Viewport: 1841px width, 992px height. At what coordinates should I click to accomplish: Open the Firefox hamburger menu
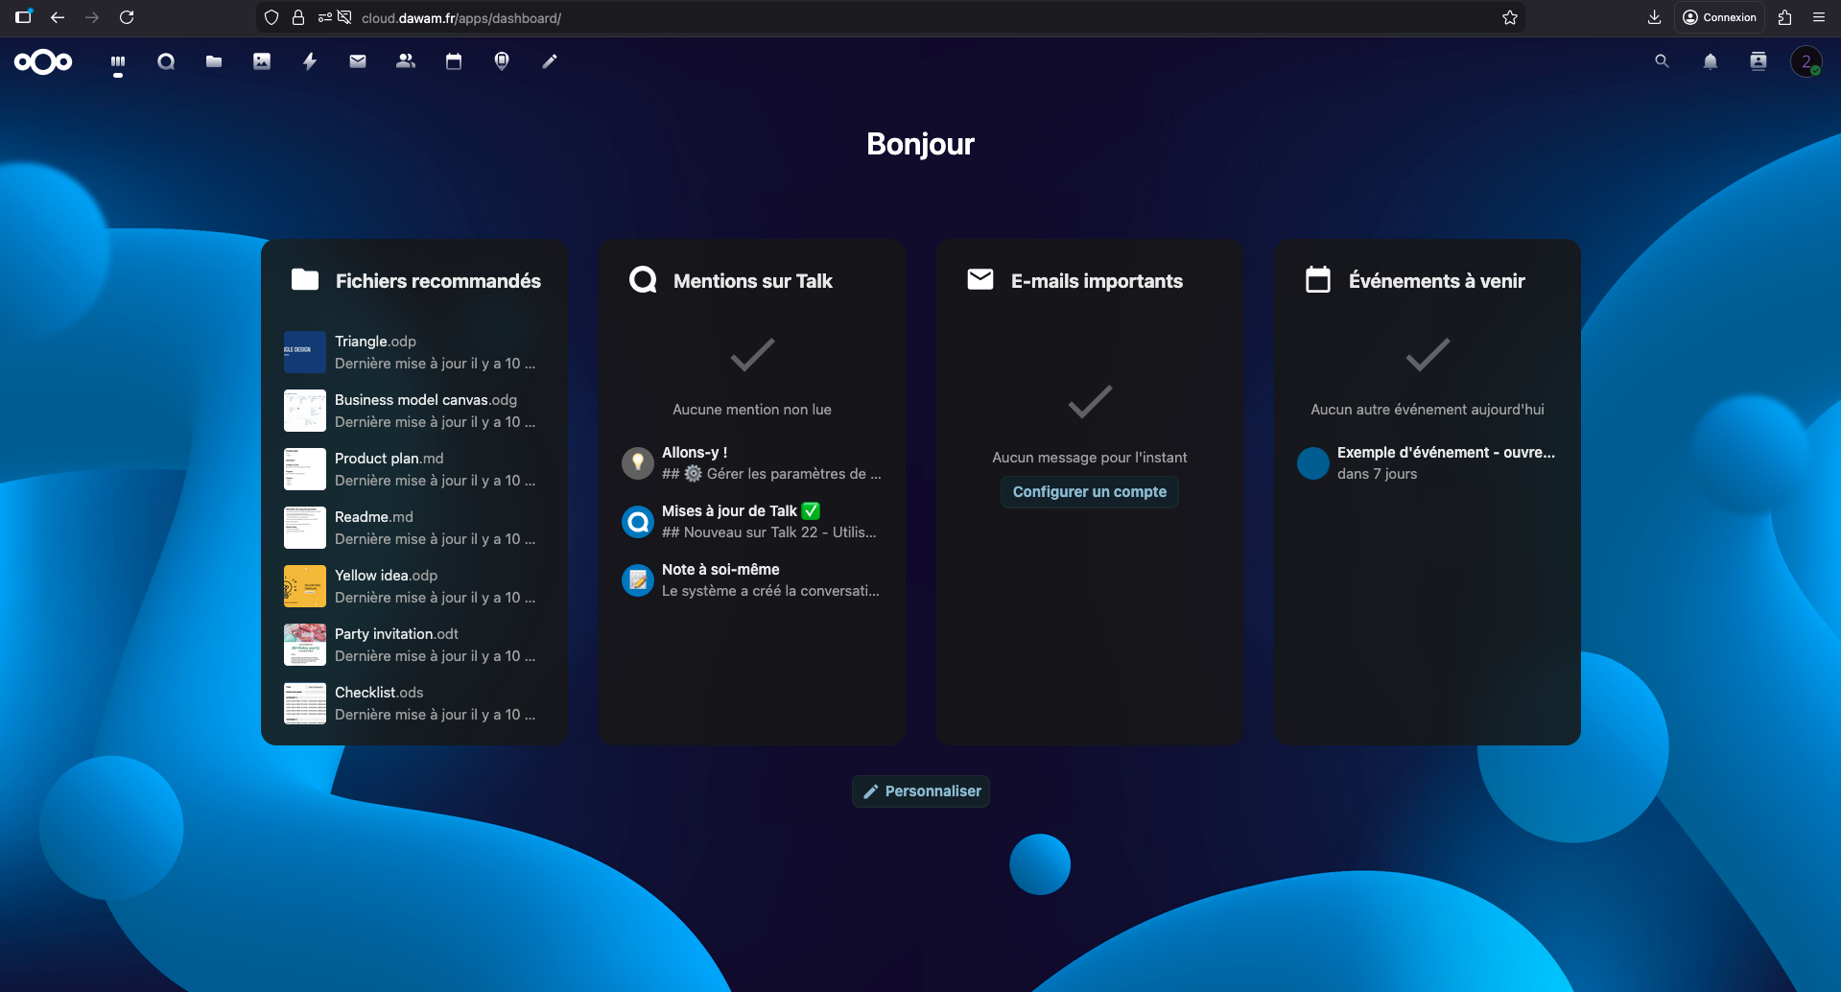coord(1819,17)
